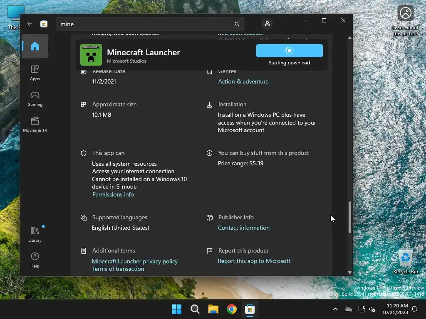Click the Microsoft Store logo in title bar
Viewport: 426px width, 319px height.
44,24
